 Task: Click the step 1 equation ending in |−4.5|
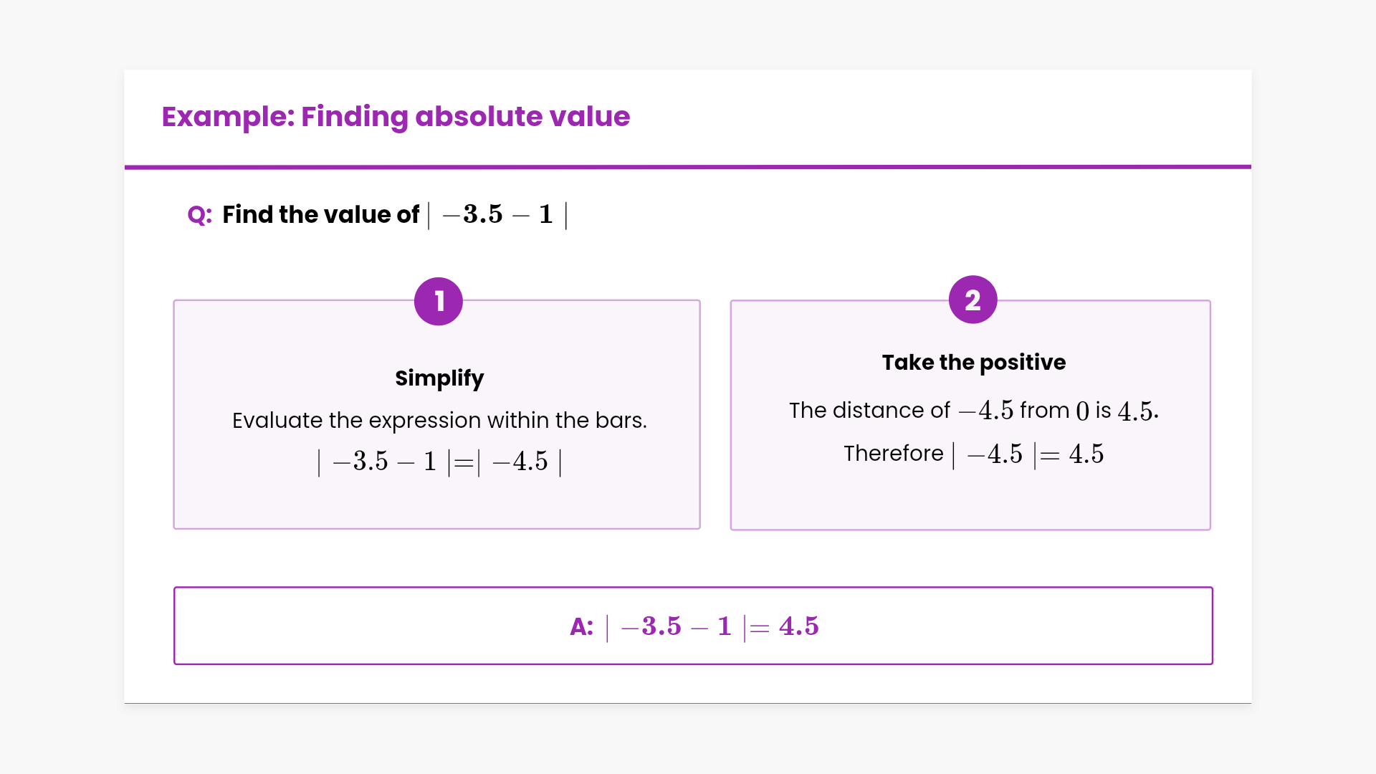click(439, 462)
